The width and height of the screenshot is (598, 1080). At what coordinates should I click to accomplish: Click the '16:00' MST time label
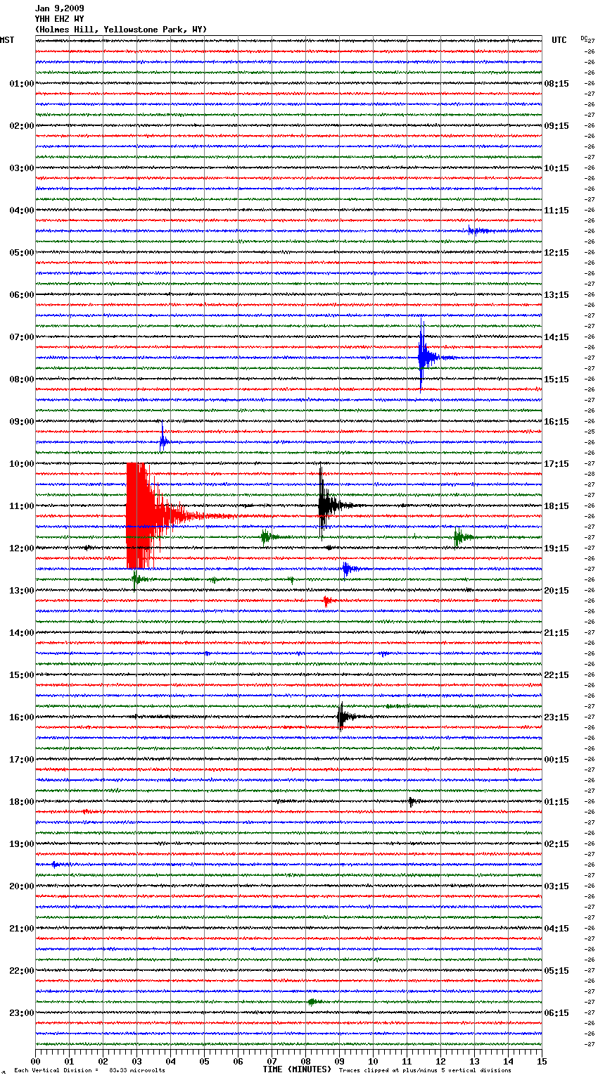click(x=21, y=717)
